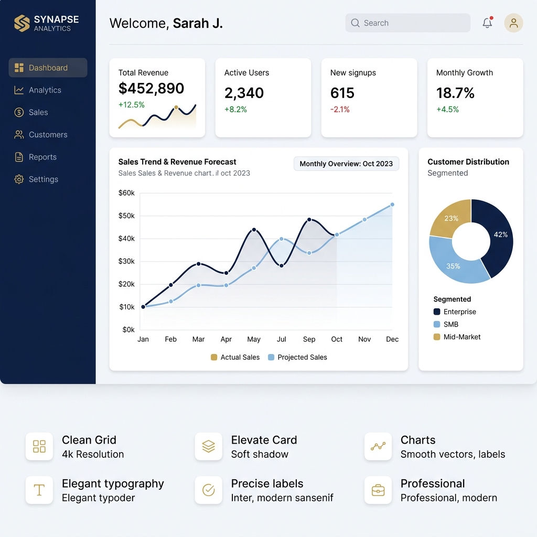537x537 pixels.
Task: Click the Sales Trend & Revenue Forecast title
Action: click(177, 162)
